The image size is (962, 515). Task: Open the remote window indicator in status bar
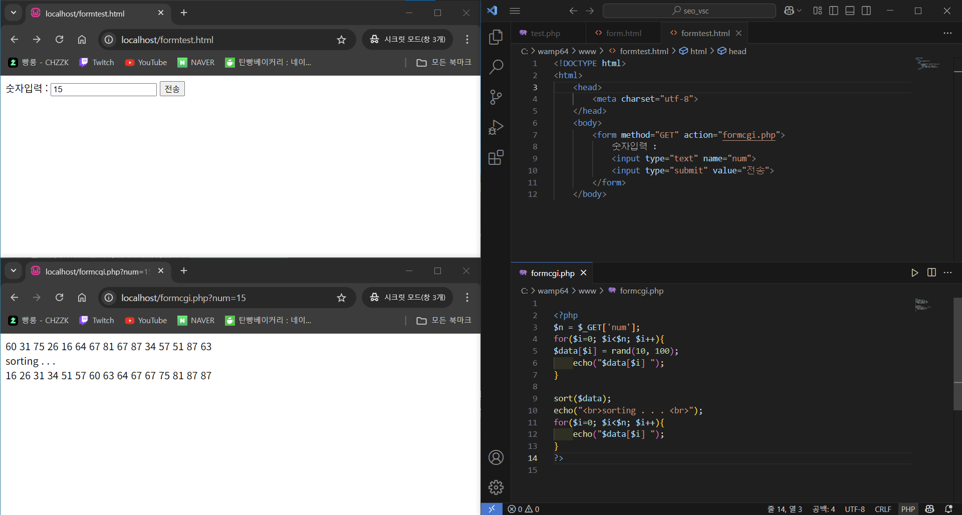point(492,509)
